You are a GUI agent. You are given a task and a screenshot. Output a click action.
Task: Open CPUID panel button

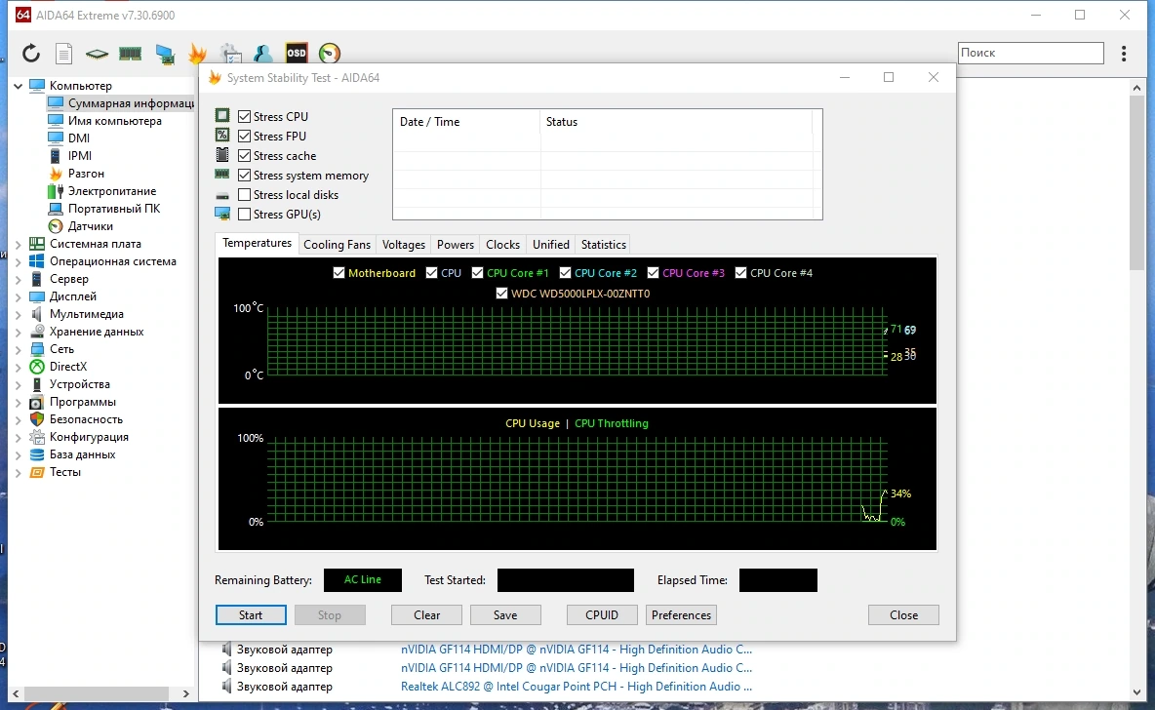point(602,615)
